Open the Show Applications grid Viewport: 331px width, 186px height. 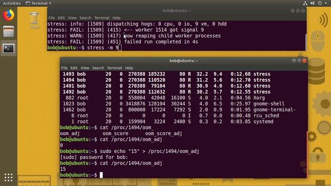(8, 178)
